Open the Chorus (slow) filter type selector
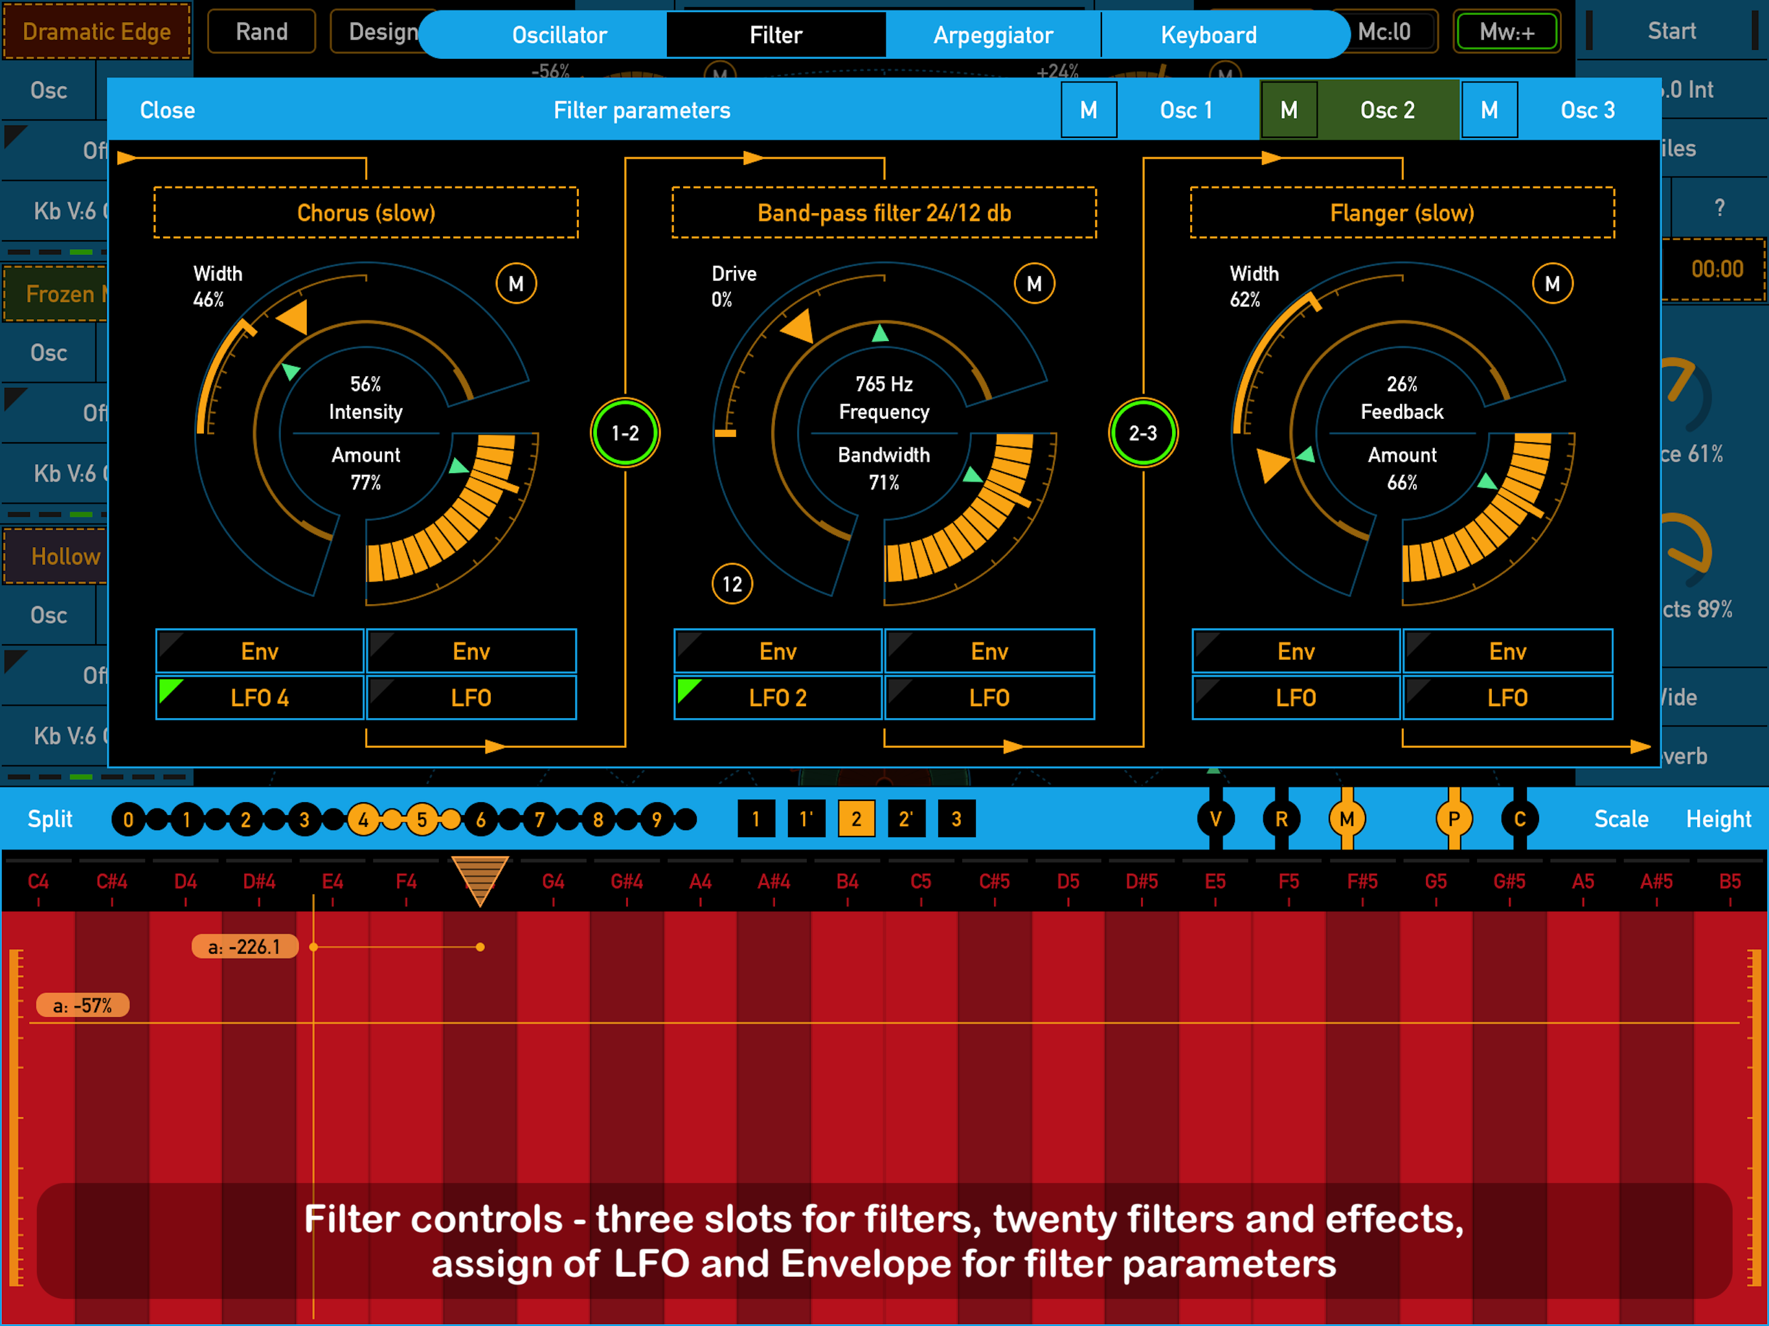The image size is (1769, 1326). pos(366,213)
